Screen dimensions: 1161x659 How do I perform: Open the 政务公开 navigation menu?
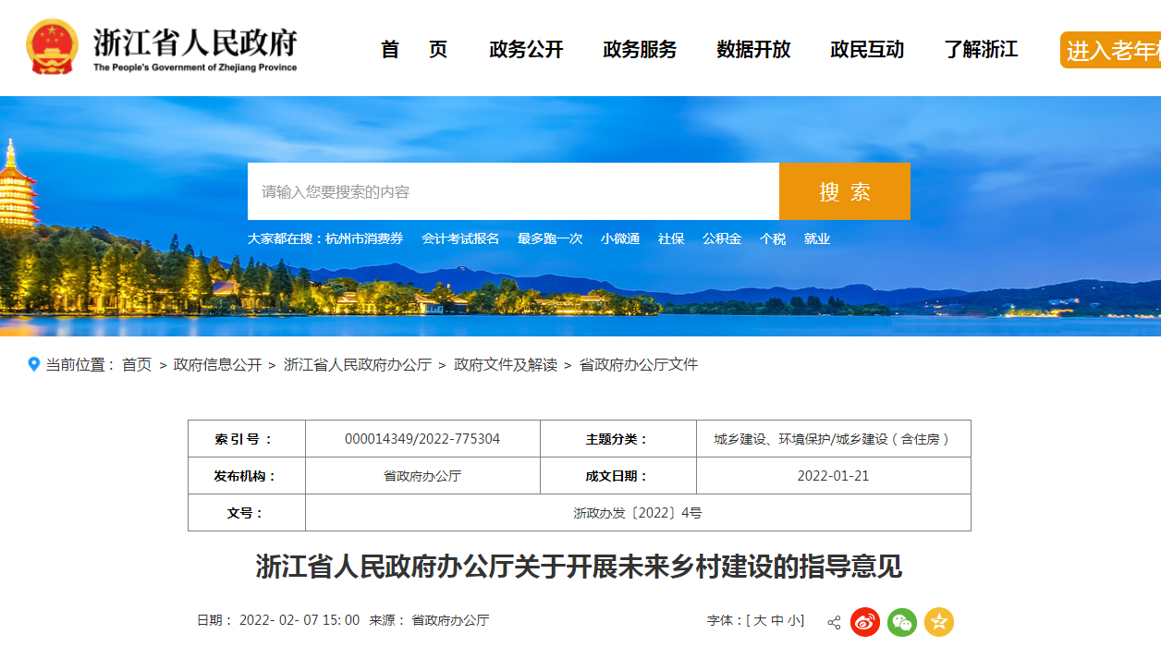pos(526,50)
